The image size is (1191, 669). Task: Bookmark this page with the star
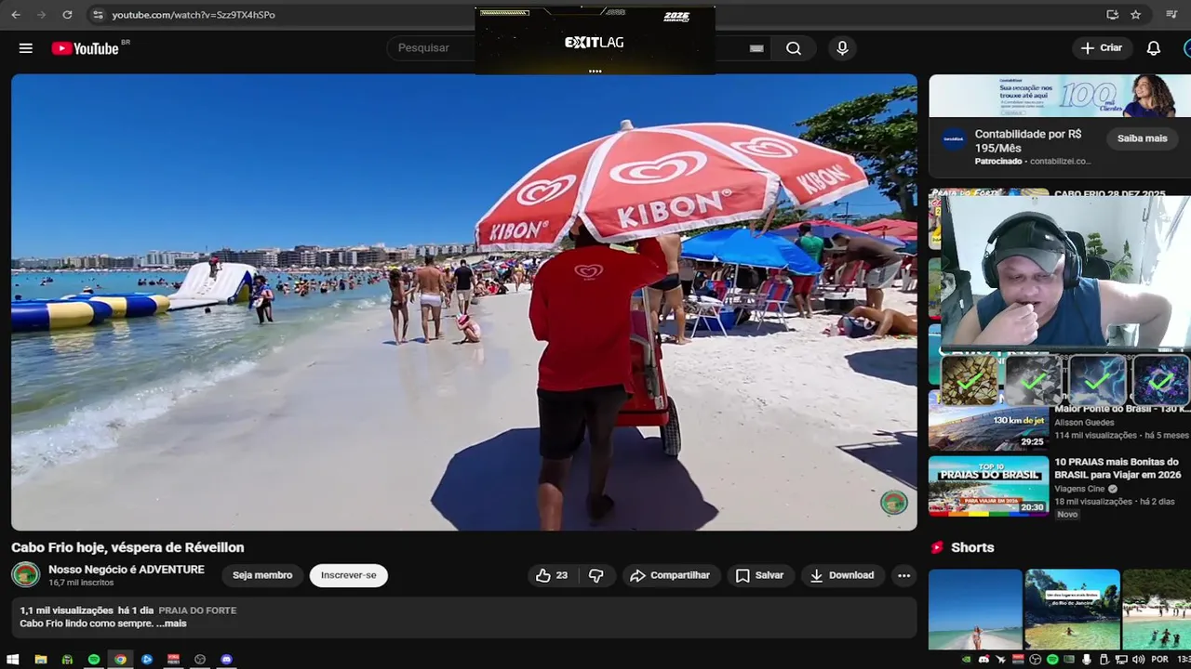pos(1135,15)
